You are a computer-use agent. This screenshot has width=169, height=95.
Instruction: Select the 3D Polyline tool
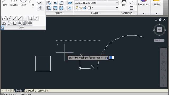click(x=20, y=23)
